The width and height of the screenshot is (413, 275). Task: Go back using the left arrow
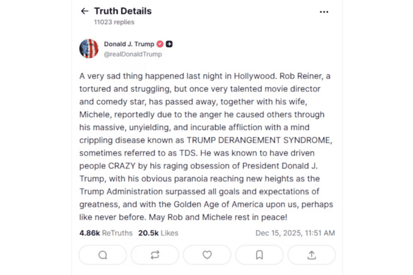pyautogui.click(x=85, y=11)
